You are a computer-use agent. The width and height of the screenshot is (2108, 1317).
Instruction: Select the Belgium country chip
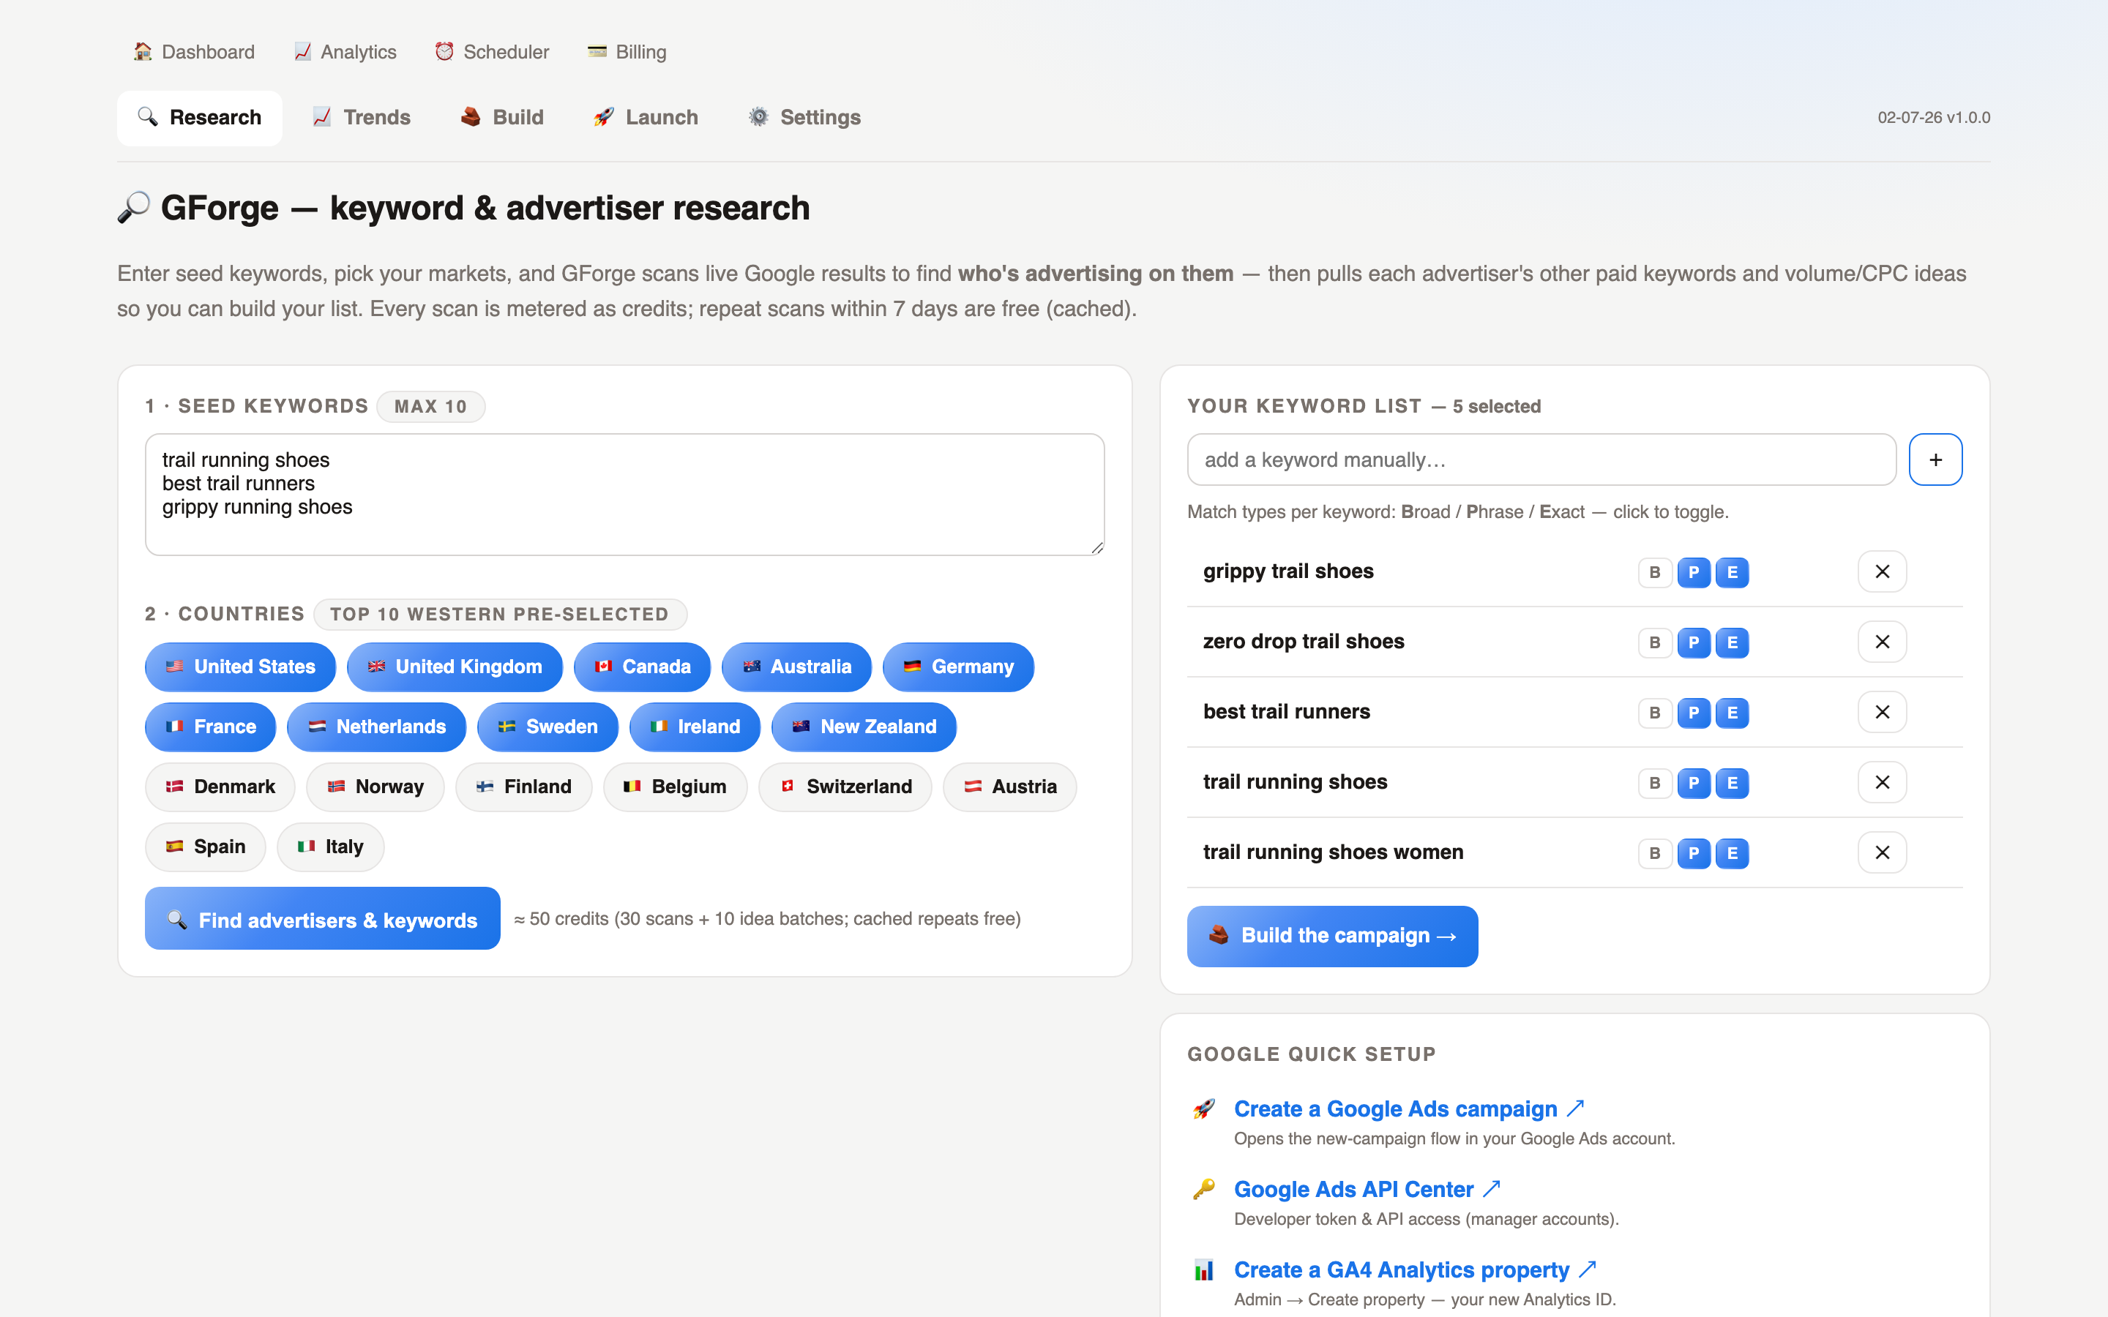[x=675, y=787]
